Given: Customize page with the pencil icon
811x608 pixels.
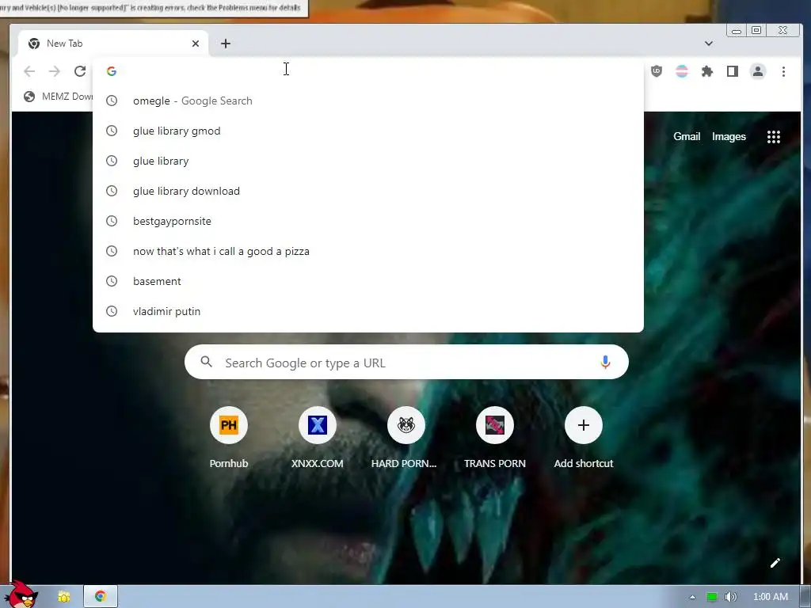Looking at the screenshot, I should point(775,563).
